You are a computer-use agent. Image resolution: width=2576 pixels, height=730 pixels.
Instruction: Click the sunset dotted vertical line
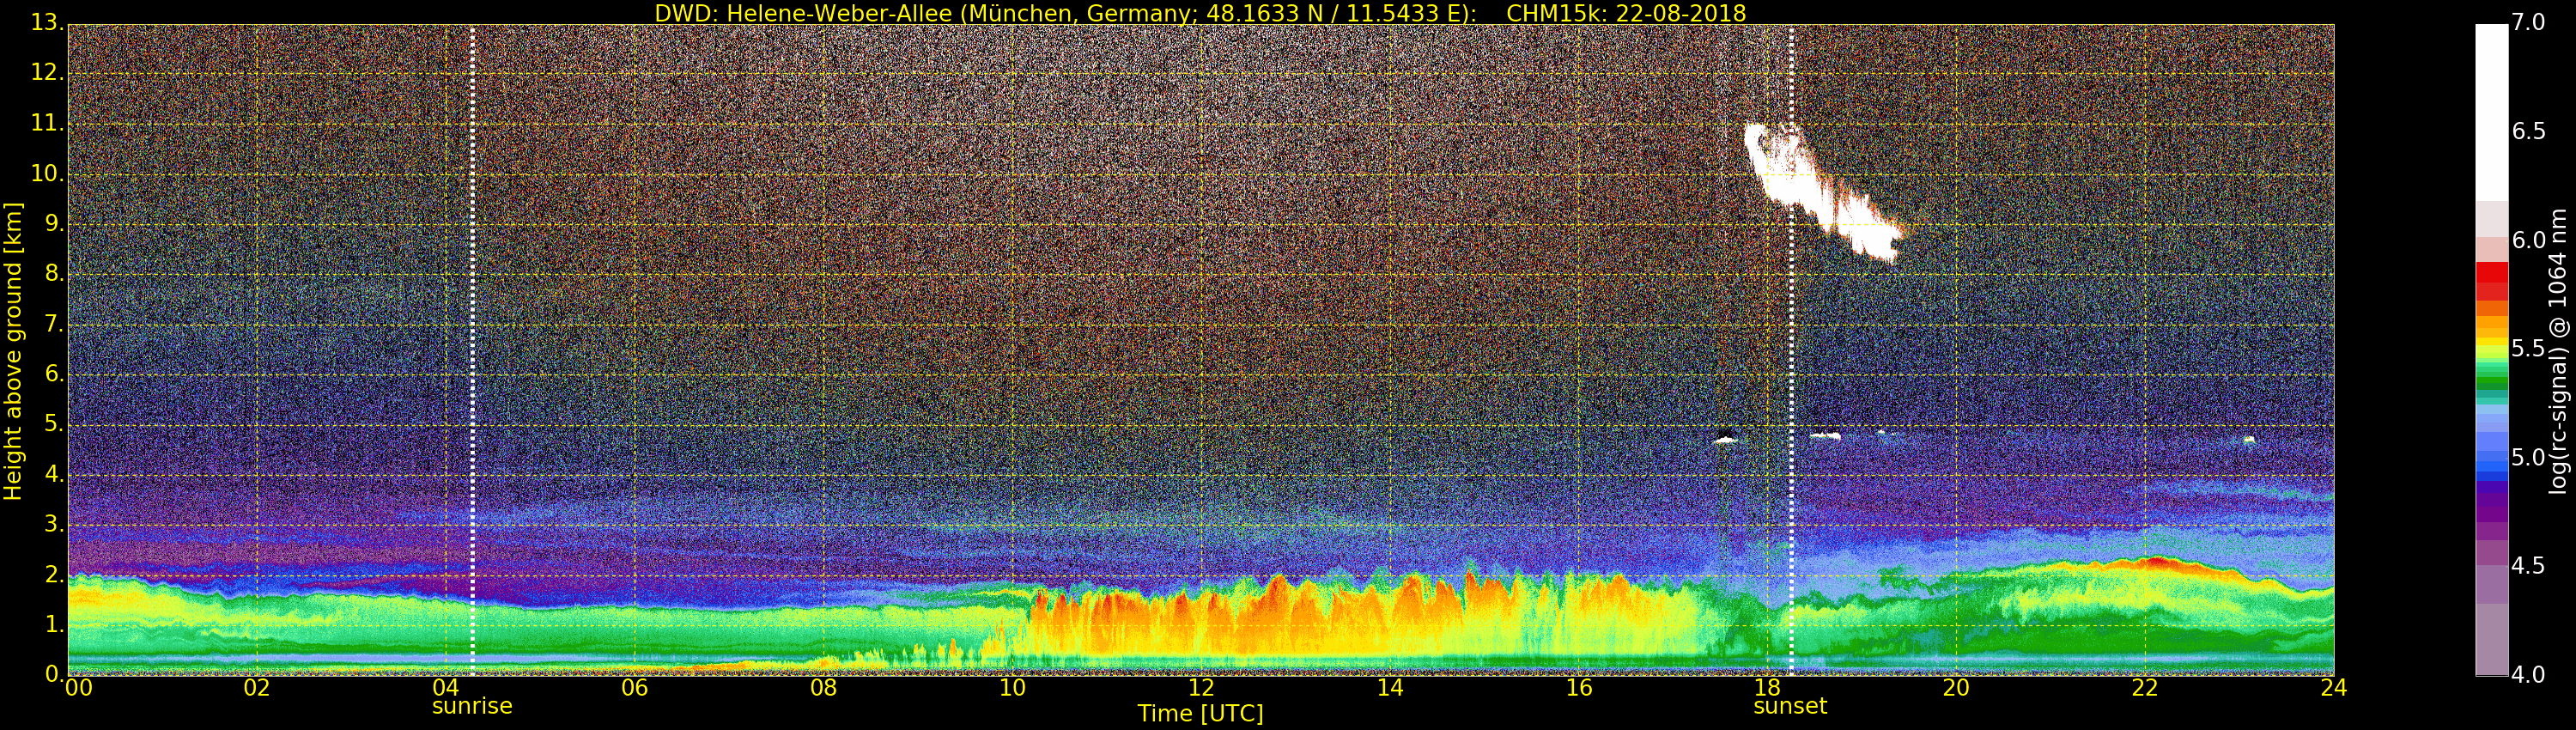(x=1791, y=350)
